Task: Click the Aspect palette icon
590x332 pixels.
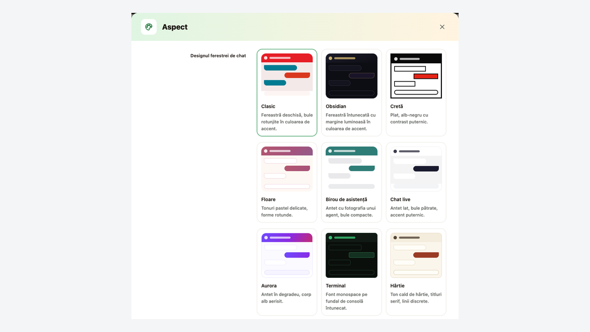Action: click(149, 27)
